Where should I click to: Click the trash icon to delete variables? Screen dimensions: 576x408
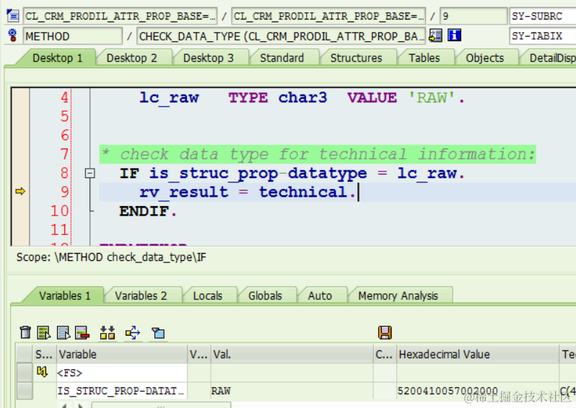tap(25, 332)
